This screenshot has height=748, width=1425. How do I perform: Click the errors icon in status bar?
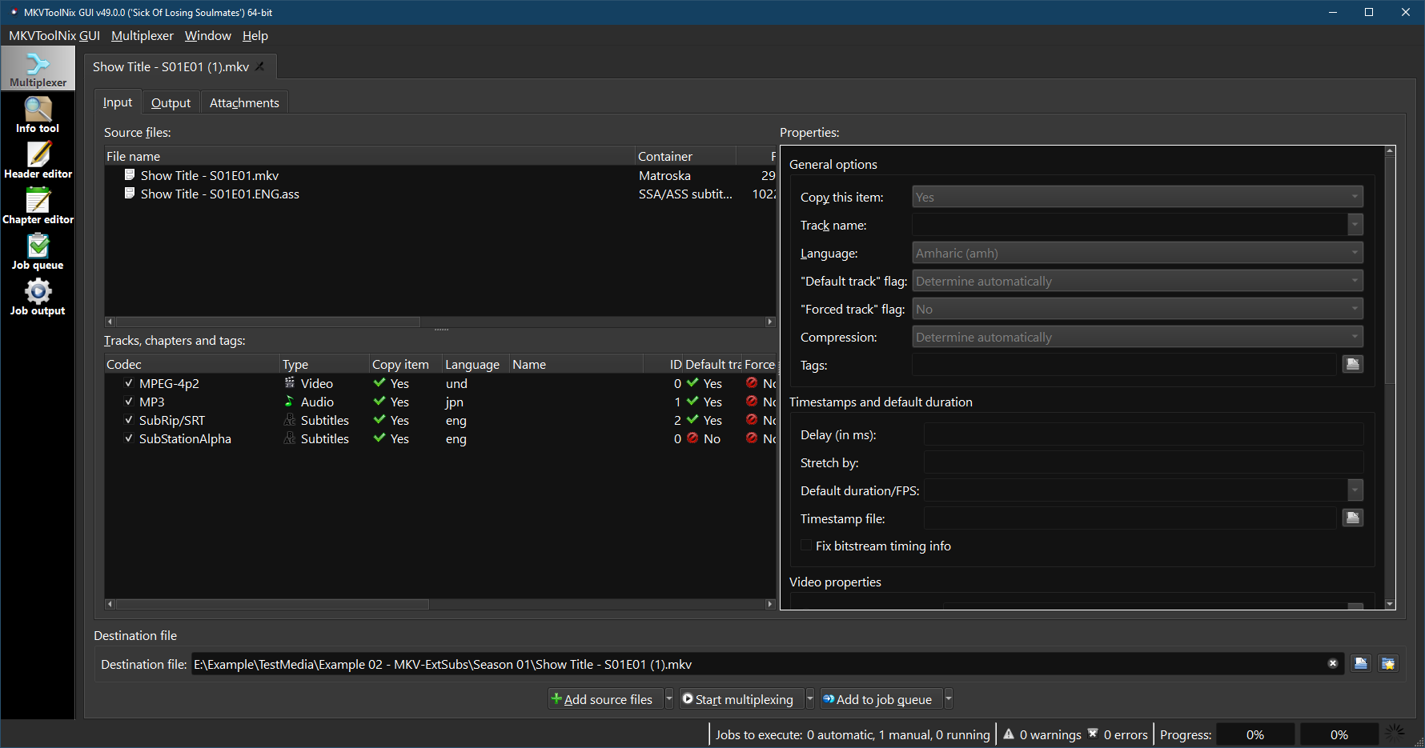[1093, 734]
